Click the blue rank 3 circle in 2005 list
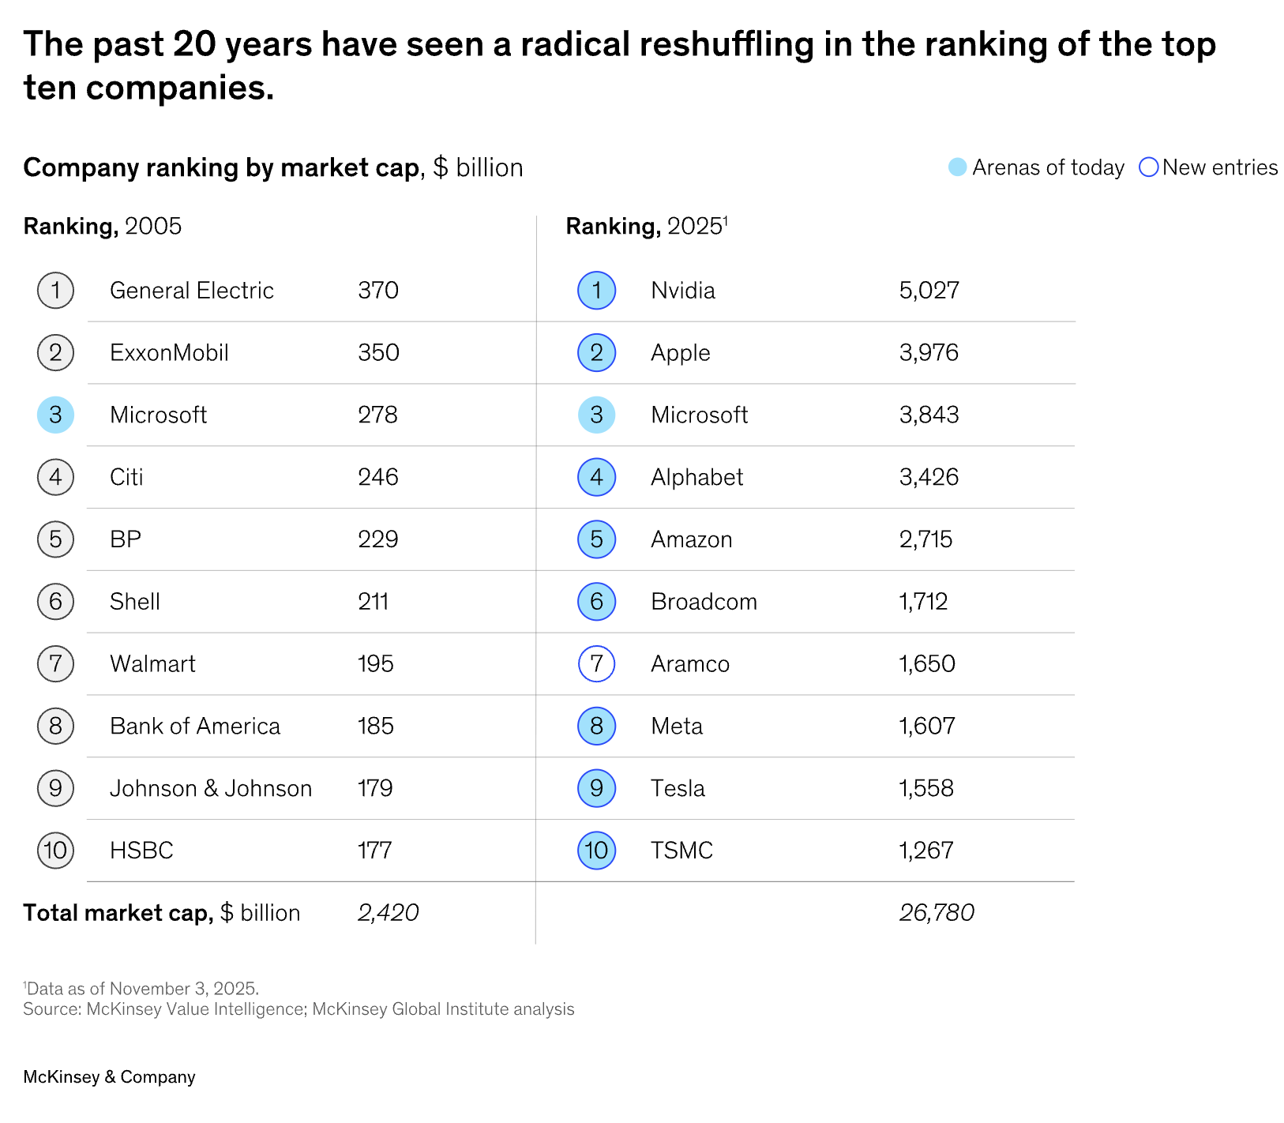Image resolution: width=1284 pixels, height=1123 pixels. 55,415
